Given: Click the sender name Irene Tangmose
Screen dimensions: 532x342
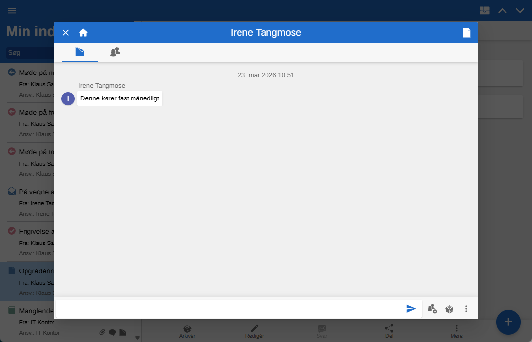Looking at the screenshot, I should point(102,86).
